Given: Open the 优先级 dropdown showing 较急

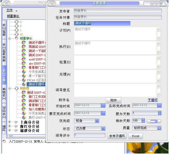Looking at the screenshot, I should pos(97,121).
